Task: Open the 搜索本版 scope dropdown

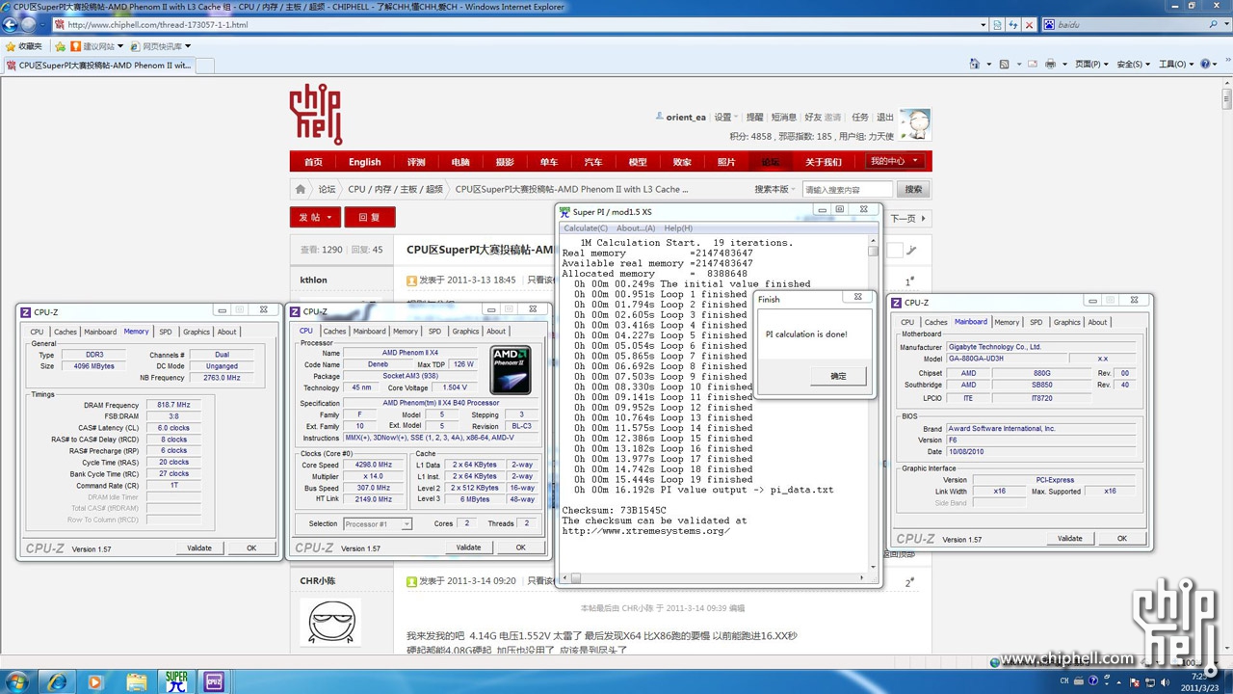Action: coord(774,189)
